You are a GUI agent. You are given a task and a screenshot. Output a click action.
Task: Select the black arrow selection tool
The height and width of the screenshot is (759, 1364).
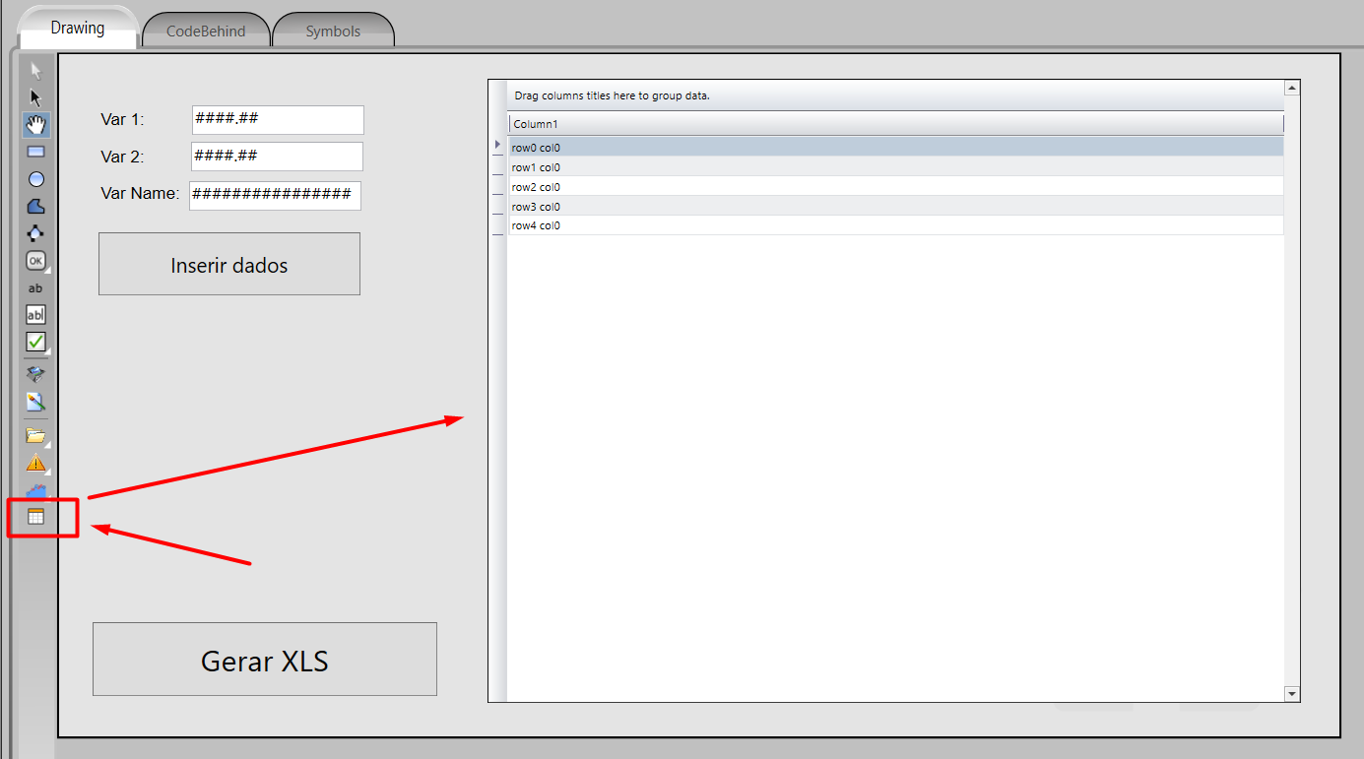click(36, 98)
